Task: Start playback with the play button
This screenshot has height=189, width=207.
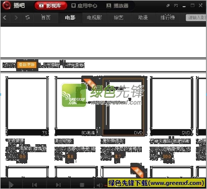Action: pos(11,185)
